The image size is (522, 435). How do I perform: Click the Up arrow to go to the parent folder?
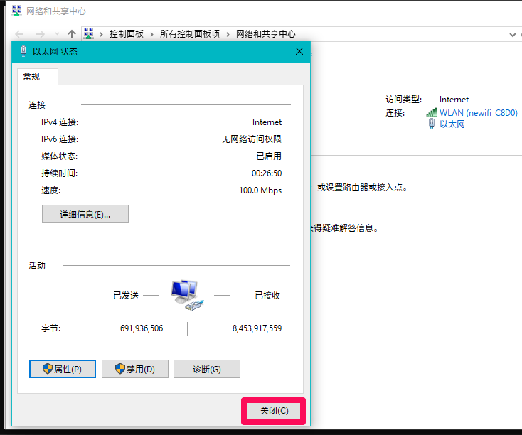pos(71,34)
